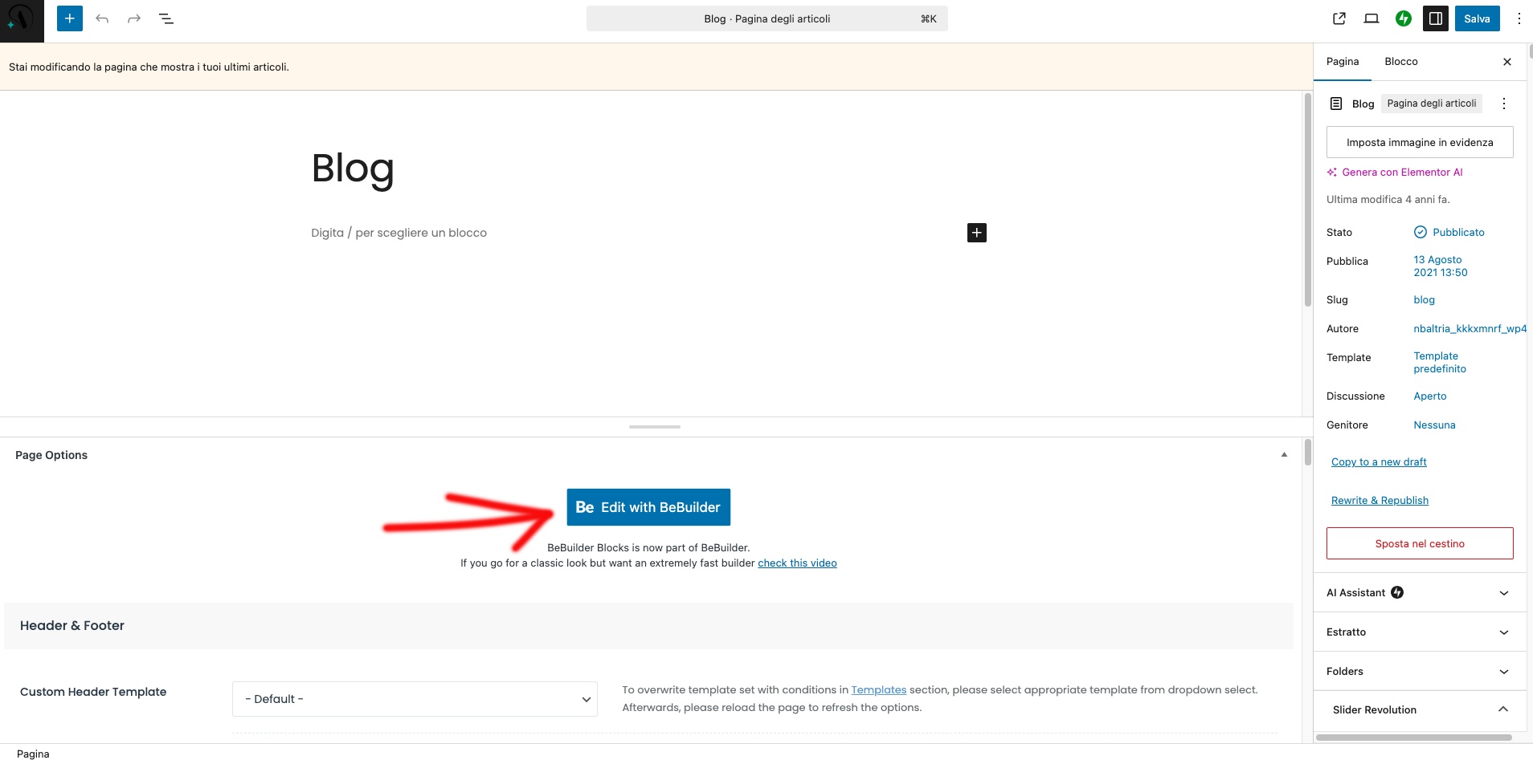Open the top-right three-dot options menu
This screenshot has width=1533, height=760.
click(1519, 18)
